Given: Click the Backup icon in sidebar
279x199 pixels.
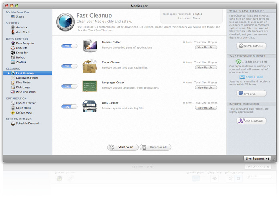Looking at the screenshot, I should pyautogui.click(x=13, y=57).
